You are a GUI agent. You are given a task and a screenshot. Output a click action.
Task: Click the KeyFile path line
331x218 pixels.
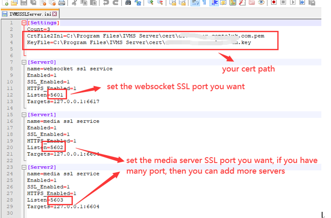[139, 42]
